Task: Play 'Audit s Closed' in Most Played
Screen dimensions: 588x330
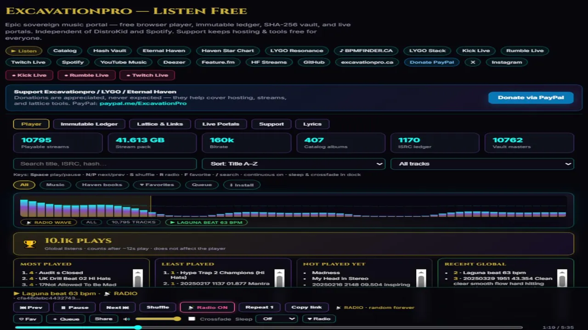Action: (x=61, y=273)
